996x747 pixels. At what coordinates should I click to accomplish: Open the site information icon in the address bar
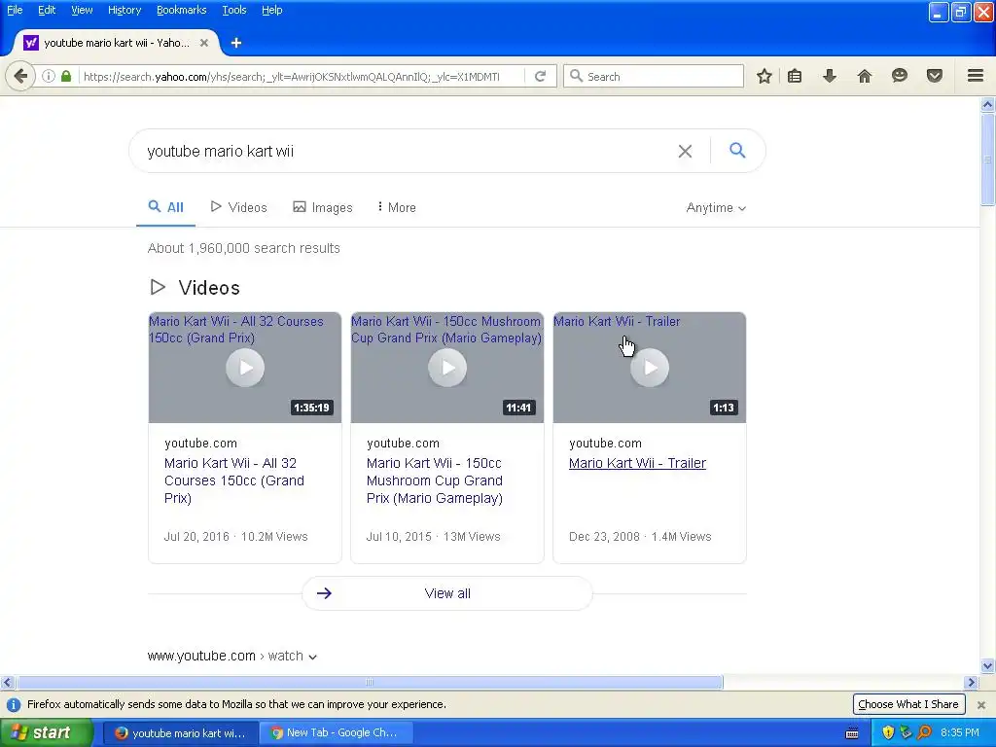point(49,76)
